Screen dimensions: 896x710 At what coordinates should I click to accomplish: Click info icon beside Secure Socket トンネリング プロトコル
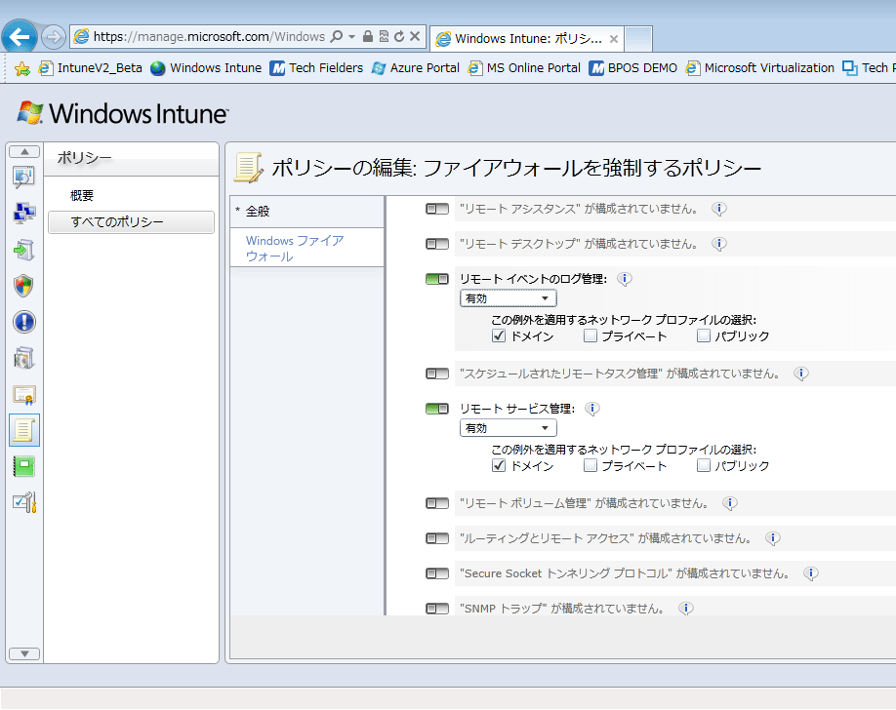pyautogui.click(x=810, y=573)
